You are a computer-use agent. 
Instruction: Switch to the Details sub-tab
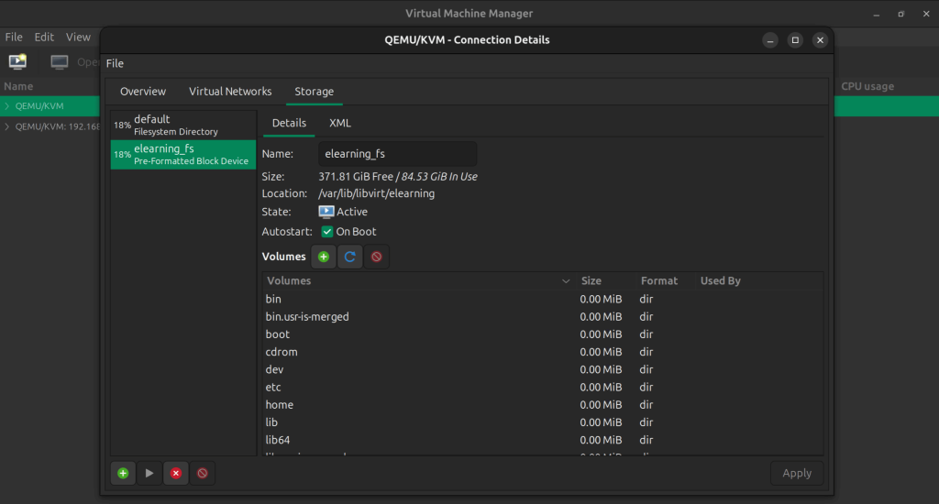point(289,123)
